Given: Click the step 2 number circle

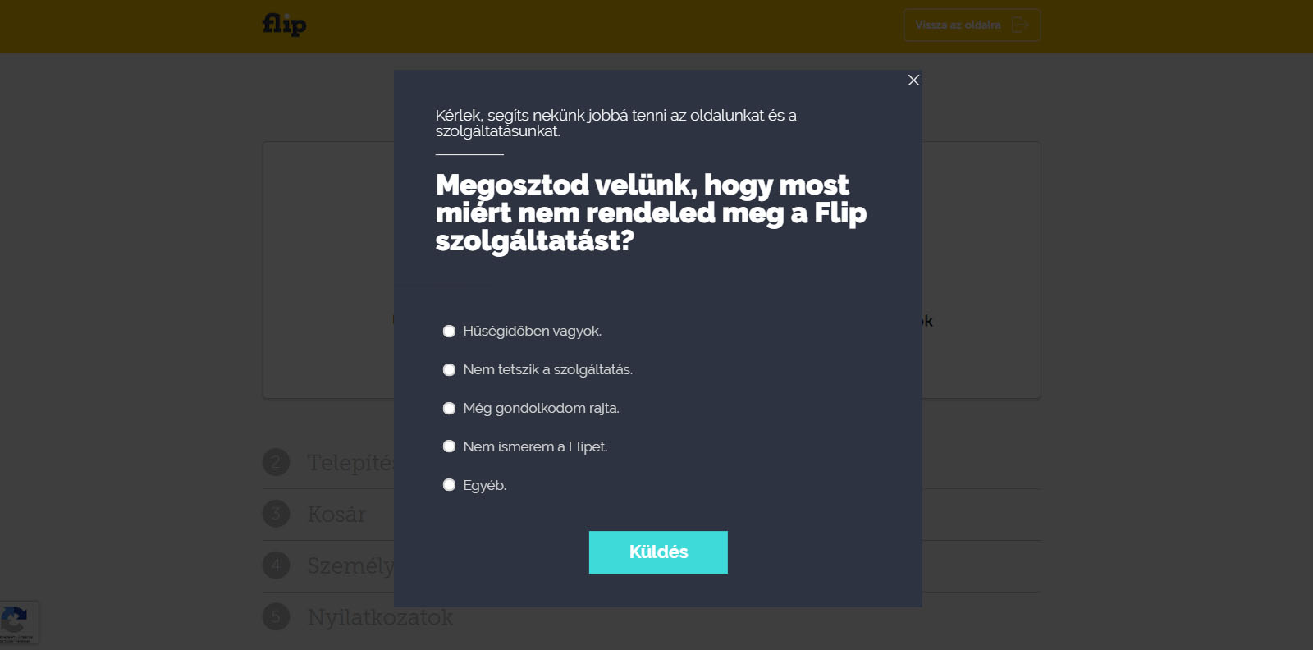Looking at the screenshot, I should (277, 462).
